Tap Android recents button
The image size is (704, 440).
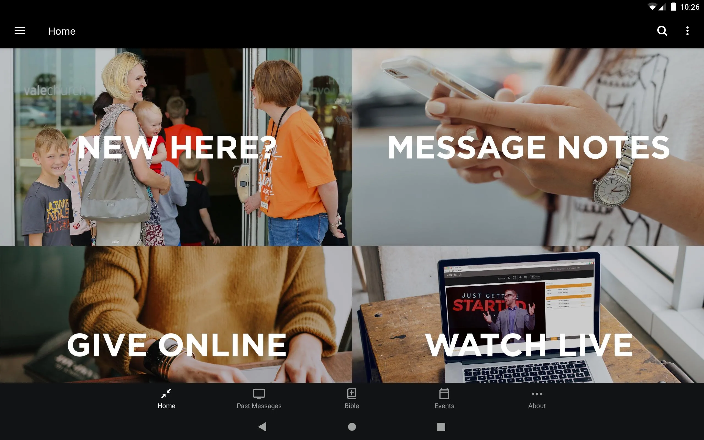click(x=440, y=426)
